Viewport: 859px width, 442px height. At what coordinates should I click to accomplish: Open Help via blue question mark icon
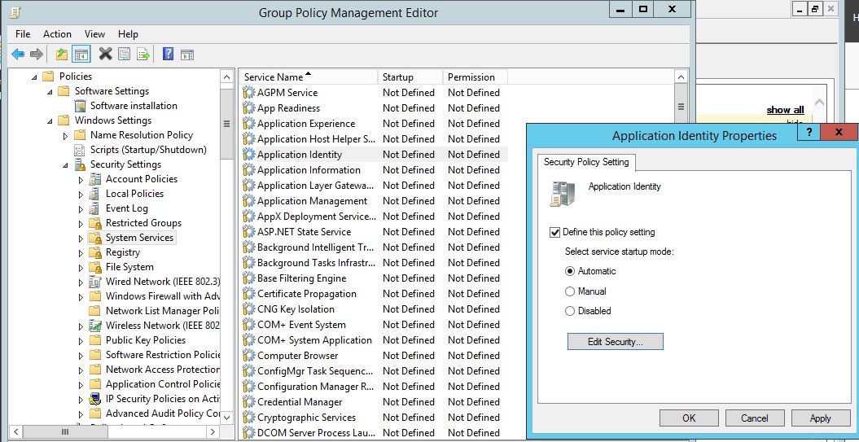[x=168, y=55]
